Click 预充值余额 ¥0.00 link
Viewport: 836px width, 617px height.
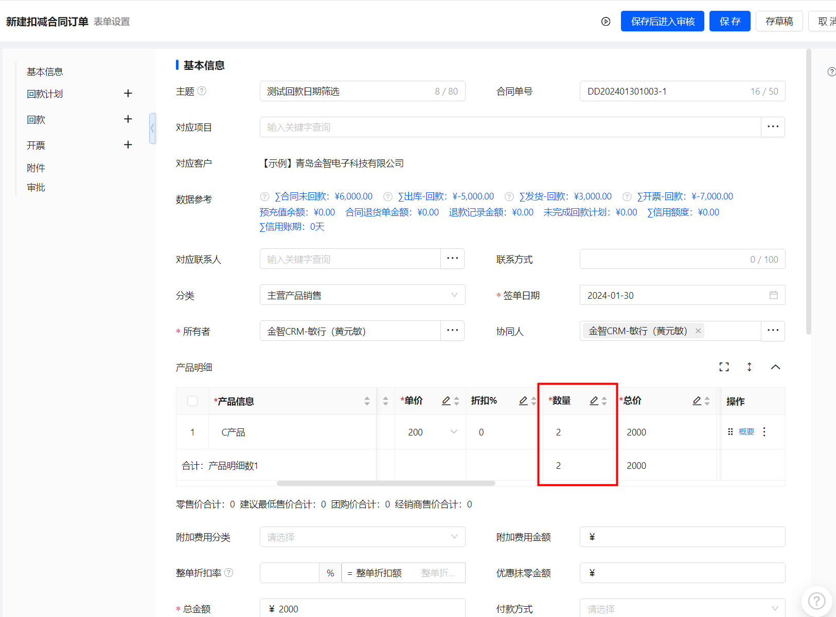[x=297, y=212]
